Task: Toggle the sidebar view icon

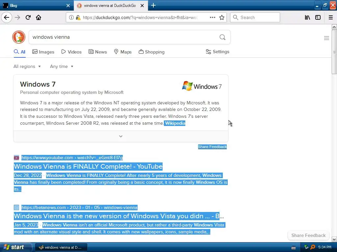Action: pos(318,18)
